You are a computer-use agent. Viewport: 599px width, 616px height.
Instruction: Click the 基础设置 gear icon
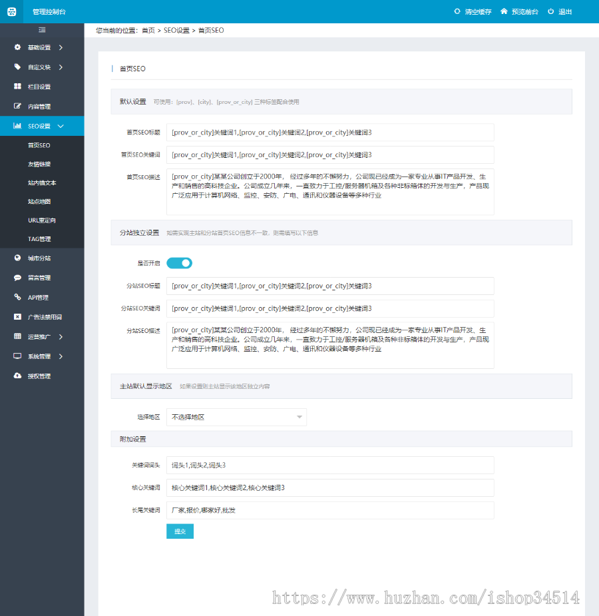pyautogui.click(x=17, y=47)
